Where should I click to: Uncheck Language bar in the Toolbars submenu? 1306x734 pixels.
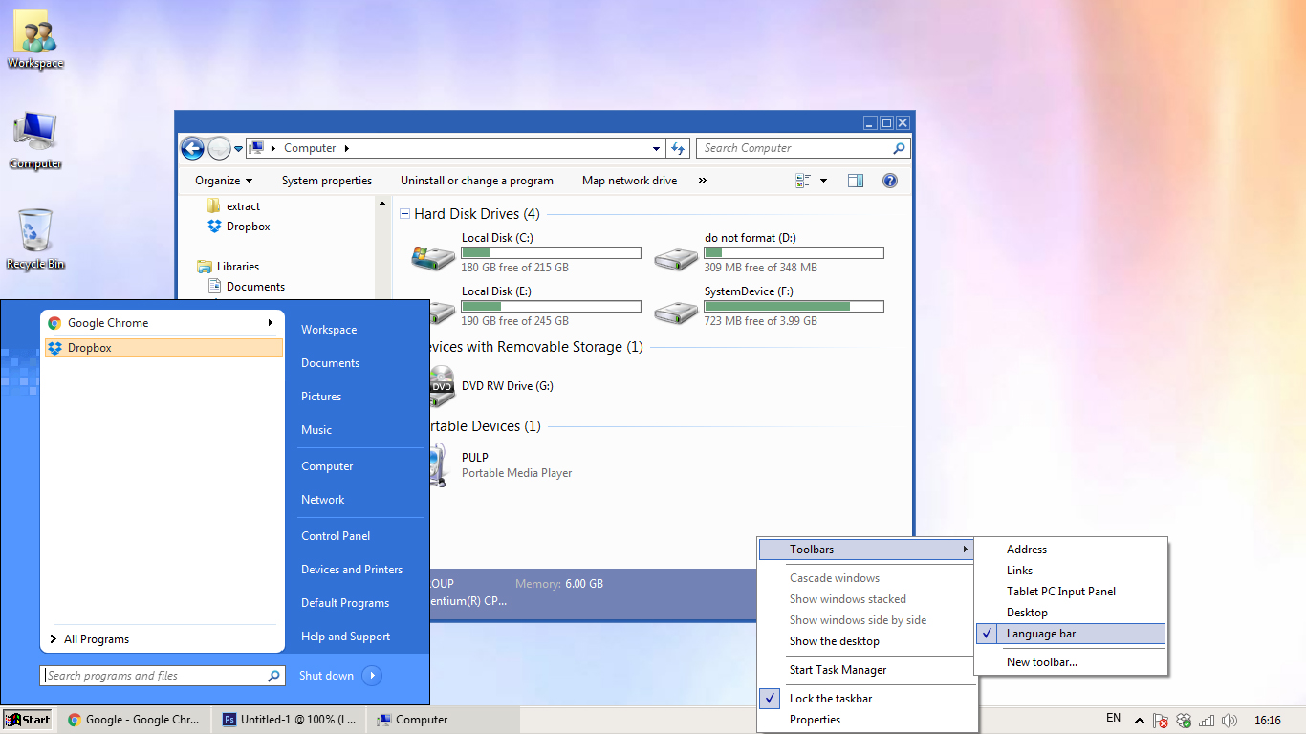(1043, 634)
